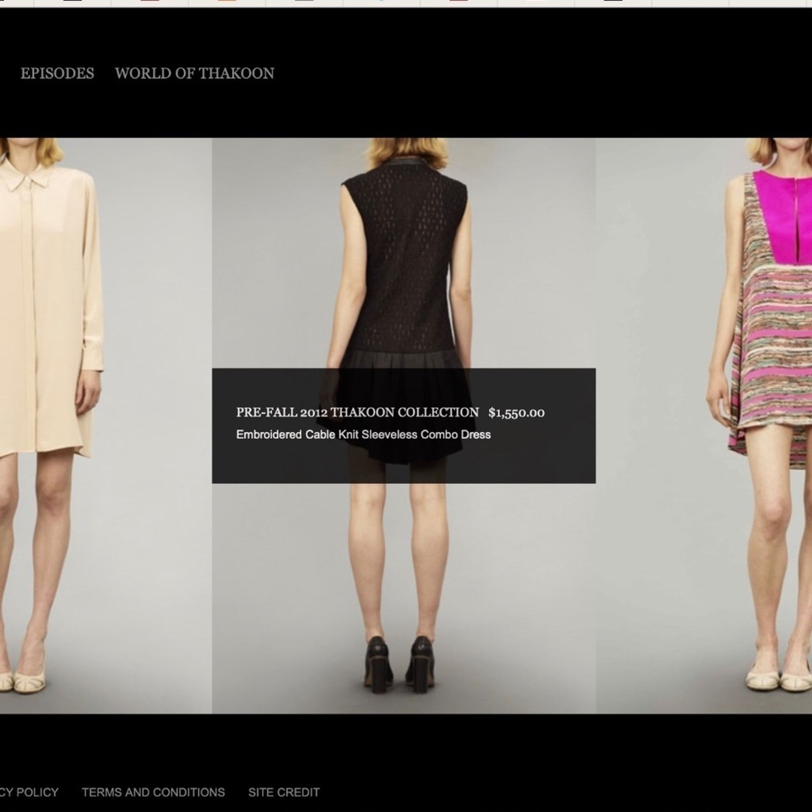Open the TERMS AND CONDITIONS link

pyautogui.click(x=153, y=792)
